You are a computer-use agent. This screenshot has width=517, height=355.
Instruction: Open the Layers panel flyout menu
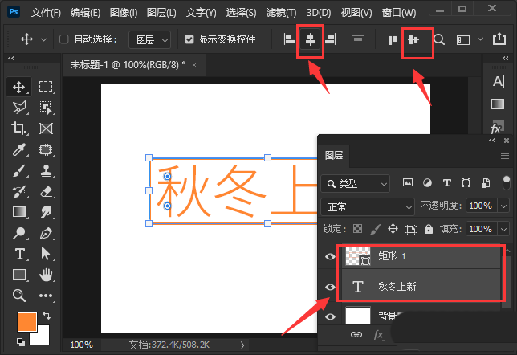point(504,156)
